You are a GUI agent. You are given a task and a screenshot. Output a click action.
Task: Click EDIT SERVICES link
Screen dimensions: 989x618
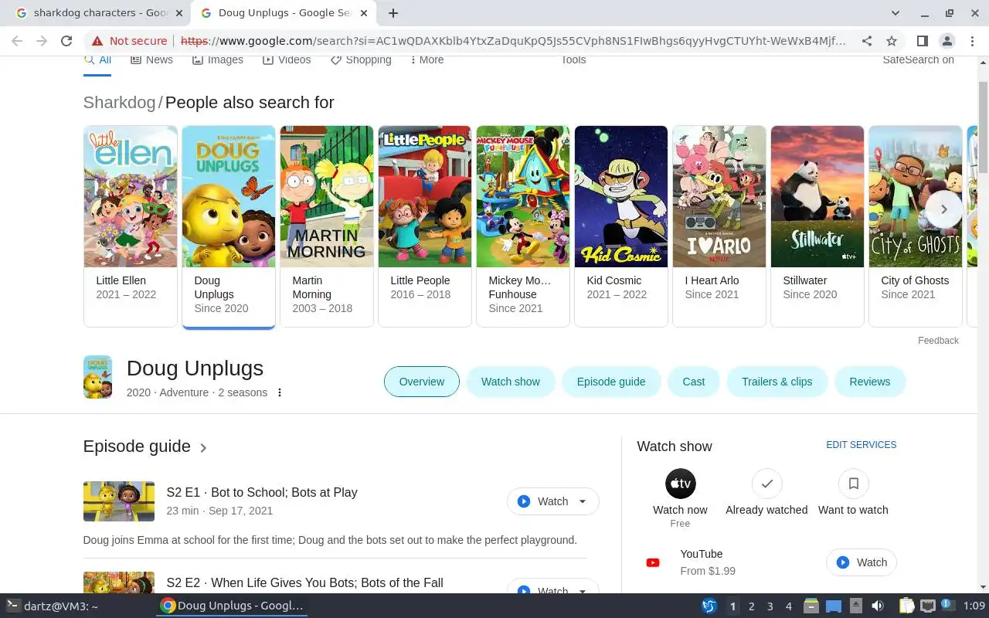point(862,445)
